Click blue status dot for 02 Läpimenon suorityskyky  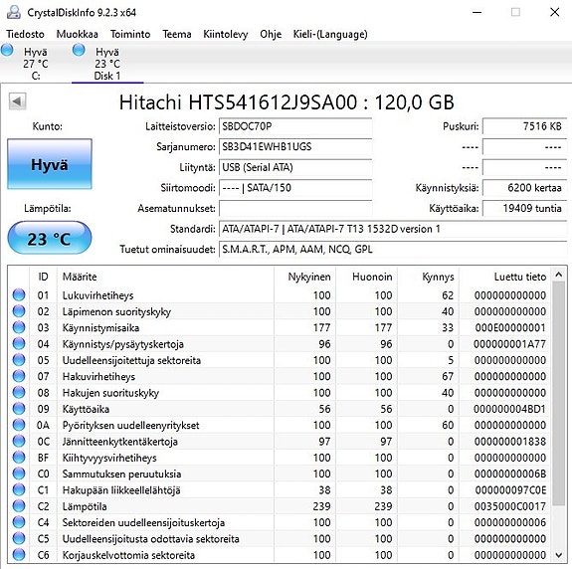coord(19,311)
